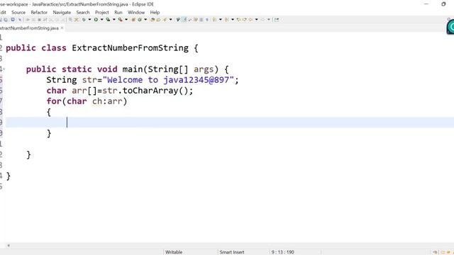454x255 pixels.
Task: Click the External Tools run icon
Action: pos(120,20)
